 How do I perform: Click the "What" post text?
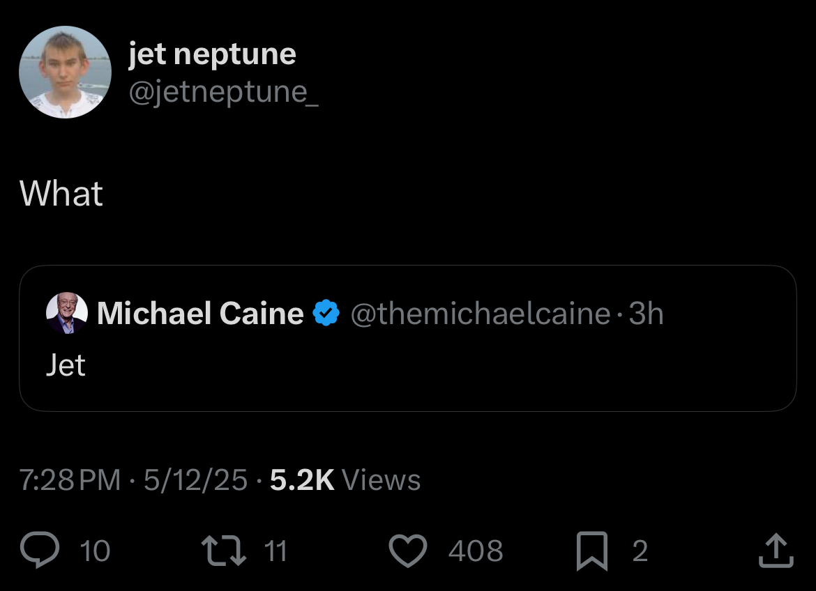point(61,194)
